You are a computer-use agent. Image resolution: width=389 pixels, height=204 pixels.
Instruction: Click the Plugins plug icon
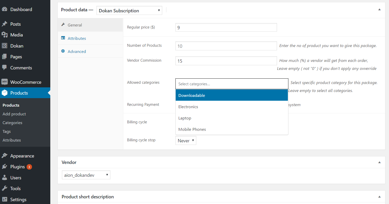[x=5, y=166]
